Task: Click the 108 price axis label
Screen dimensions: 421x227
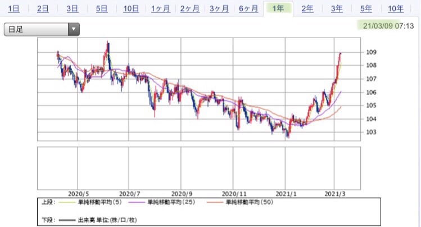Action: click(x=372, y=65)
